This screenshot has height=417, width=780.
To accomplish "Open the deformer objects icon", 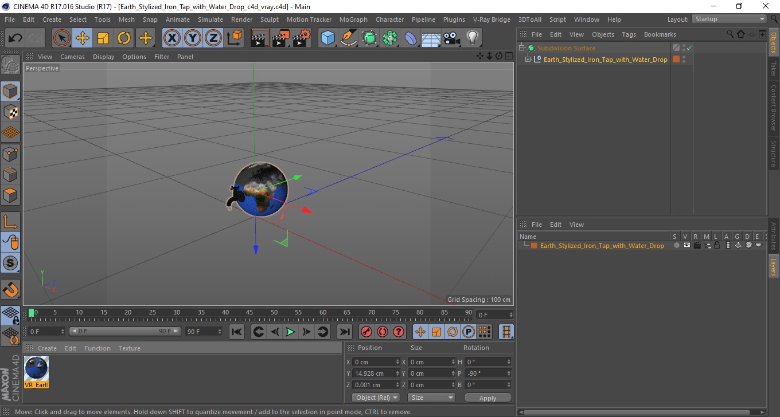I will pyautogui.click(x=411, y=38).
